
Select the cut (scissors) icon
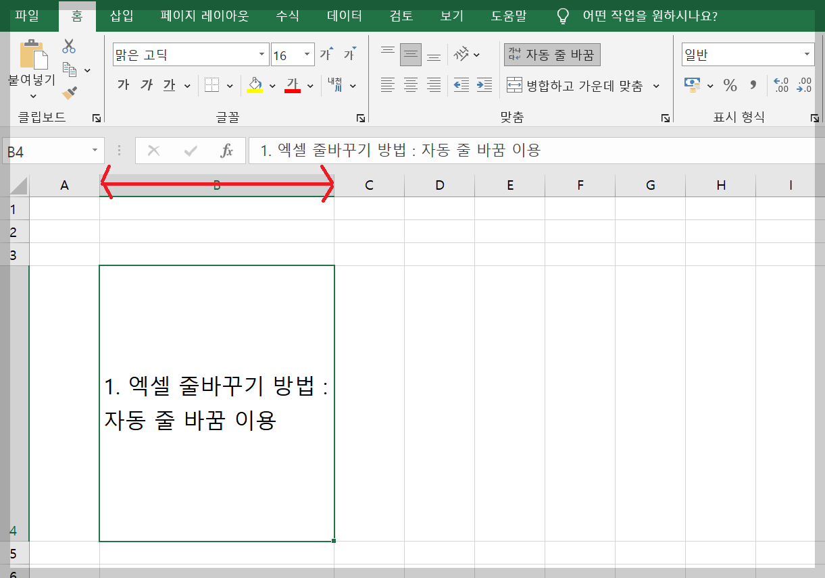[x=69, y=45]
